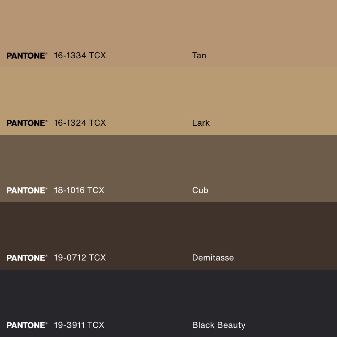Image resolution: width=337 pixels, height=337 pixels.
Task: Click the PANTONE logo on the Demitasse swatch
Action: pyautogui.click(x=27, y=258)
